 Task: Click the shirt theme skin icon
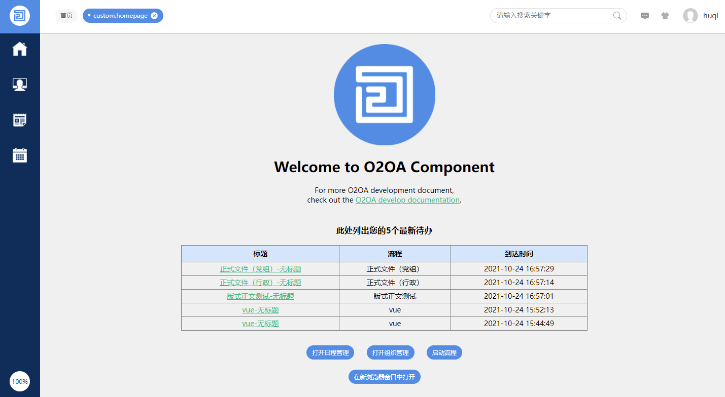click(665, 16)
